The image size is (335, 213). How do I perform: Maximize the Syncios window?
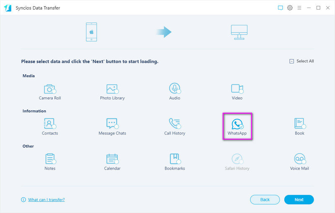[x=318, y=8]
